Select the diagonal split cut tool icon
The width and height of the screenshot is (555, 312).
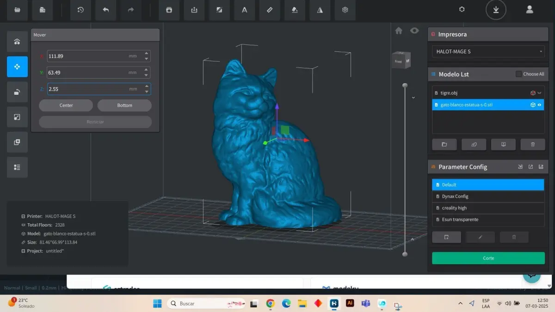coord(219,10)
